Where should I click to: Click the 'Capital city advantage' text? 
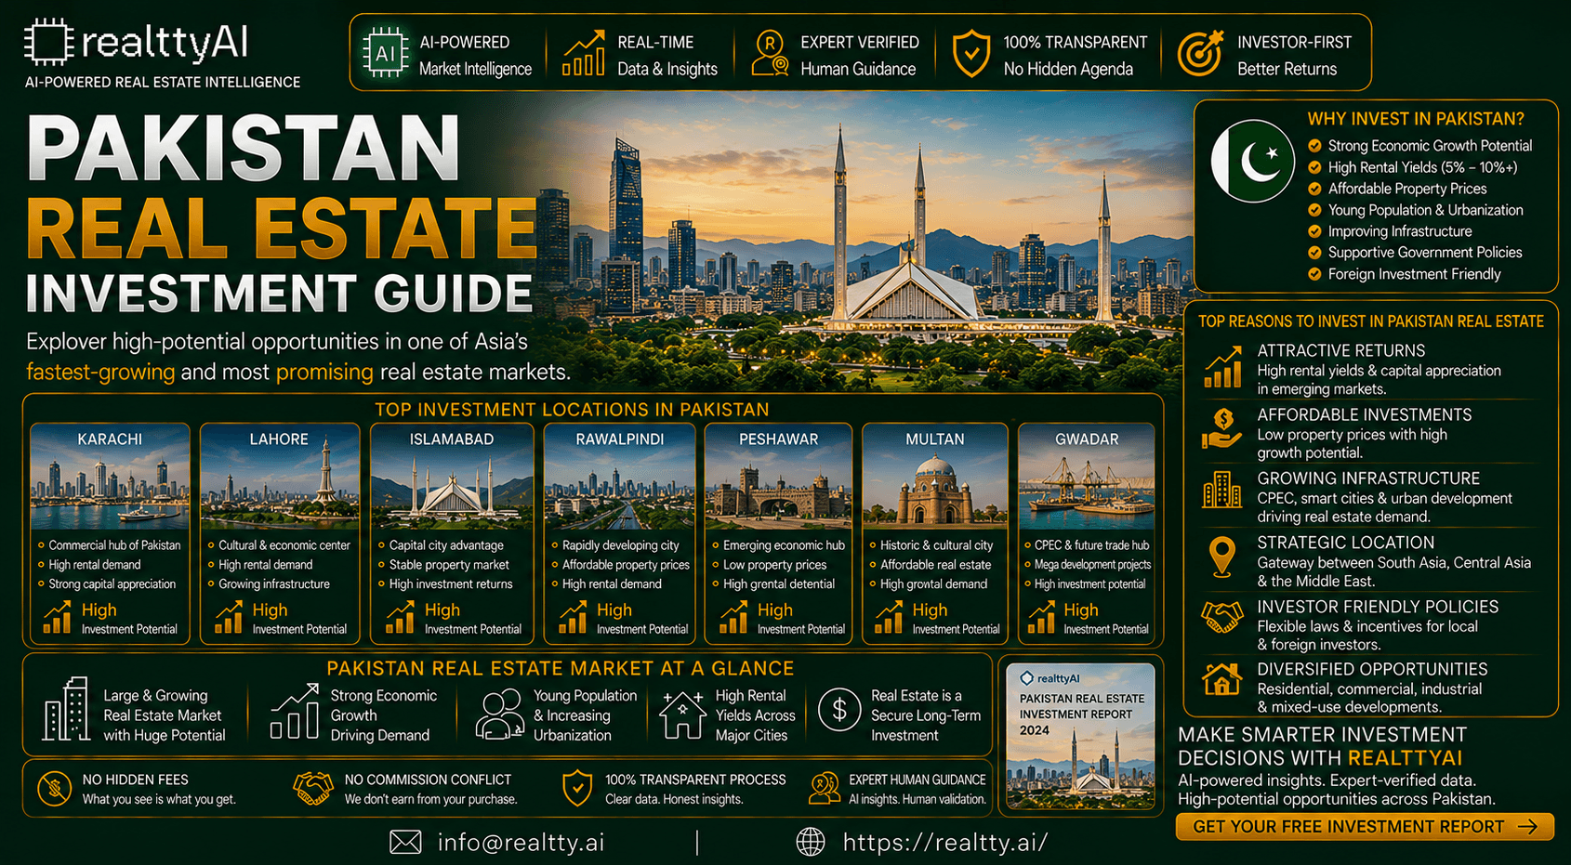pyautogui.click(x=446, y=545)
